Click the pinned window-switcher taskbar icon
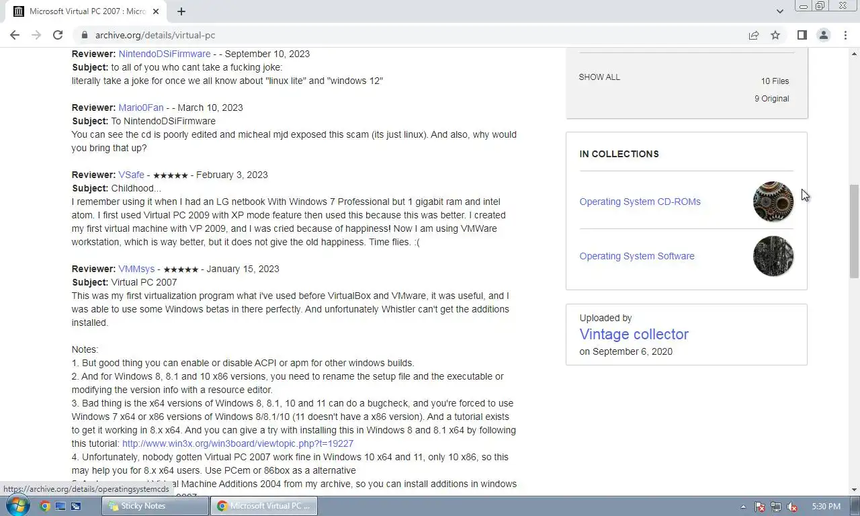The height and width of the screenshot is (516, 860). (x=76, y=506)
